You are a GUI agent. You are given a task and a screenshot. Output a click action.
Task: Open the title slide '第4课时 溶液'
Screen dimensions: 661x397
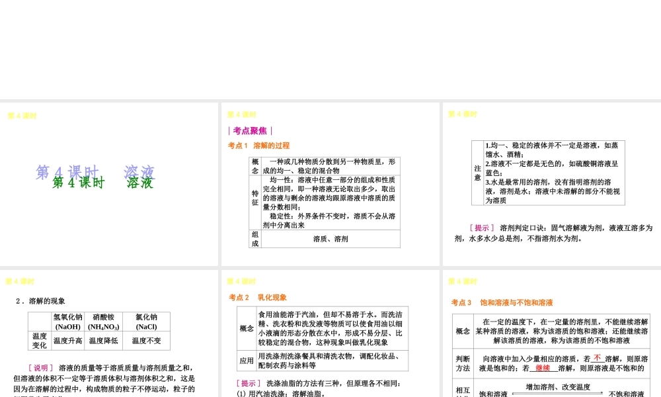pyautogui.click(x=109, y=184)
